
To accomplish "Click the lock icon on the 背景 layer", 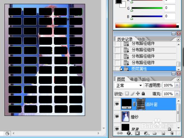I will tap(170, 129).
